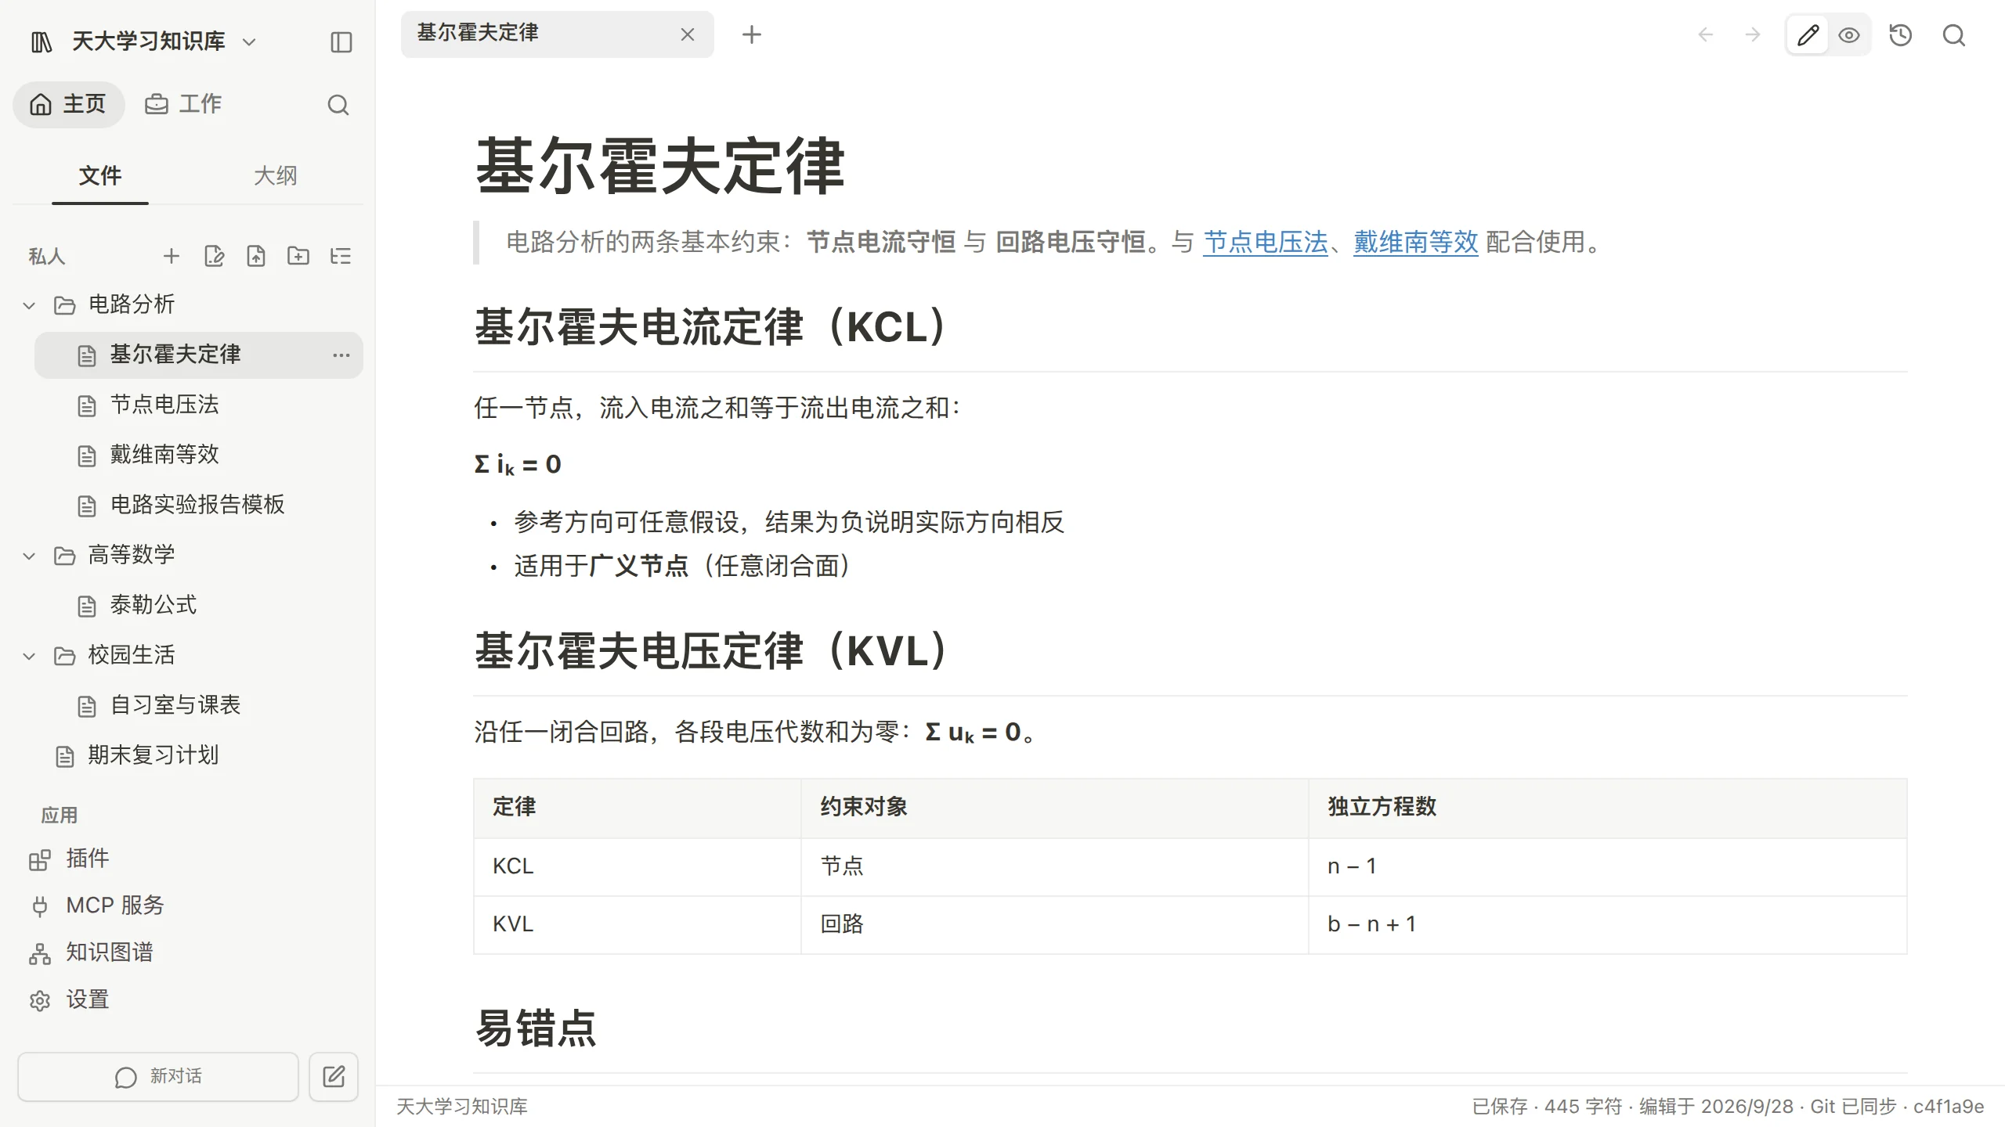Import a file via the upload-page icon

(x=256, y=256)
